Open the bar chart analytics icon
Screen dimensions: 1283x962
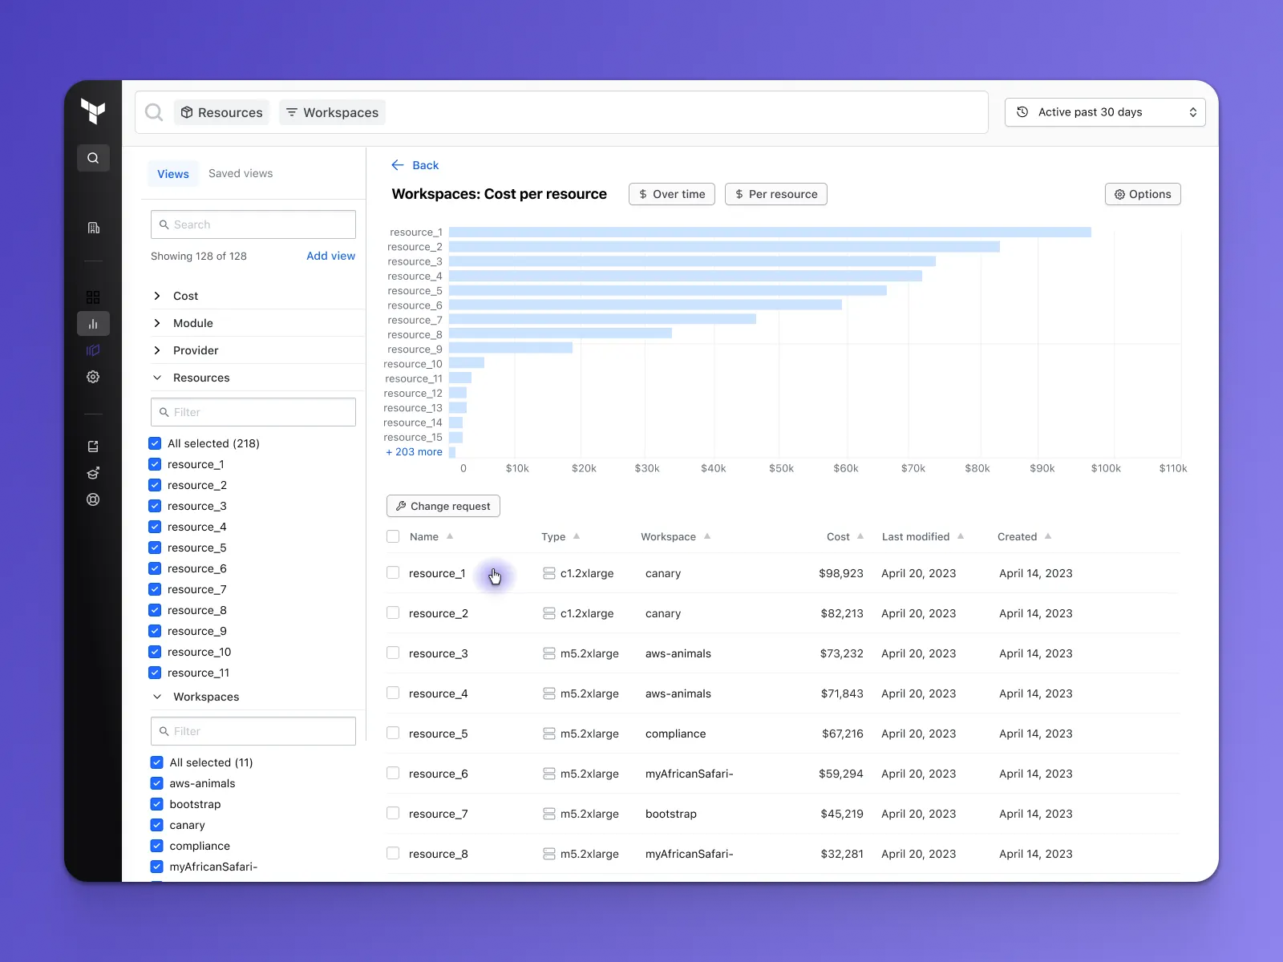coord(93,324)
